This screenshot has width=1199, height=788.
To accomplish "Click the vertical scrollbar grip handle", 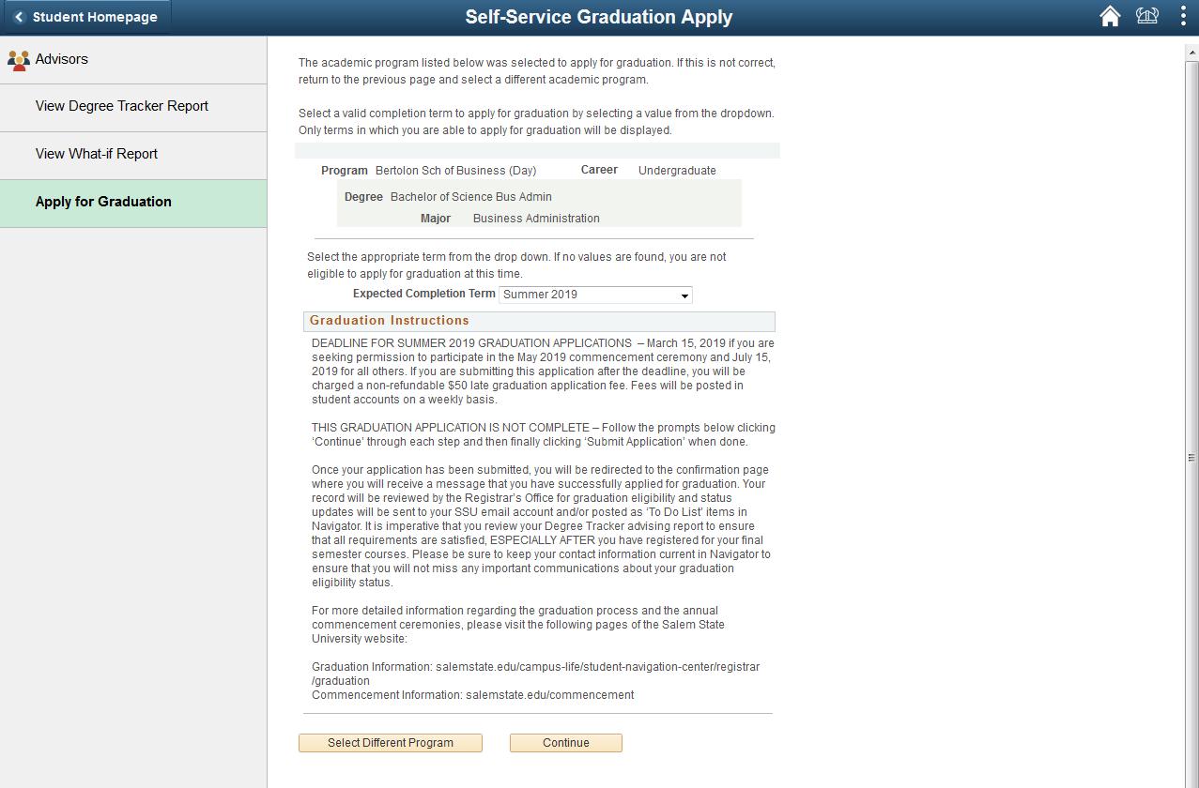I will pyautogui.click(x=1191, y=458).
